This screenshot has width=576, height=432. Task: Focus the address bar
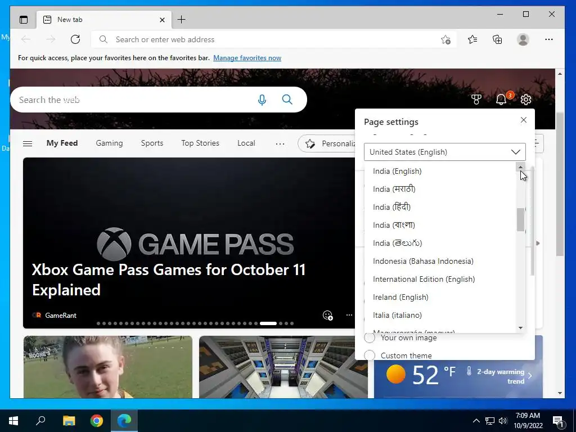pyautogui.click(x=274, y=40)
